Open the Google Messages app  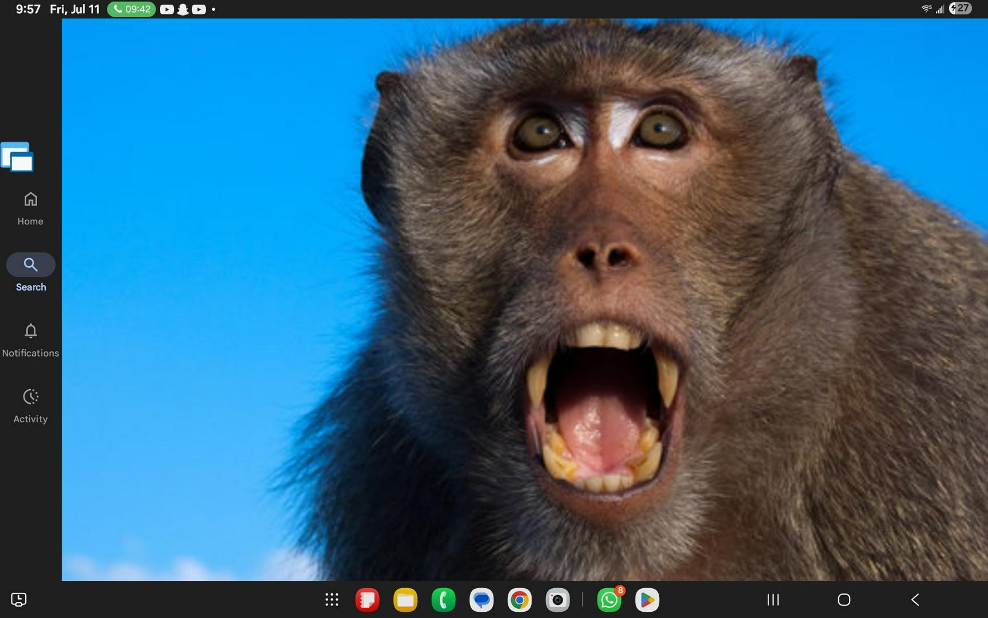tap(481, 600)
